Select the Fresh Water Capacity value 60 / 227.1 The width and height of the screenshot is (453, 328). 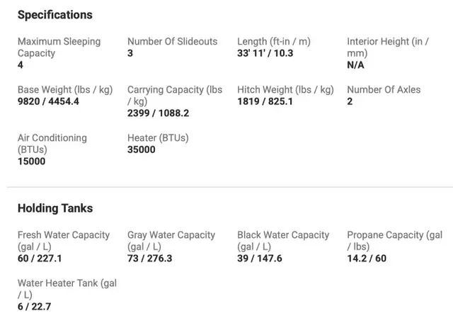[x=40, y=258]
